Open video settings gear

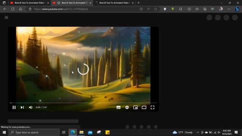[x=127, y=107]
